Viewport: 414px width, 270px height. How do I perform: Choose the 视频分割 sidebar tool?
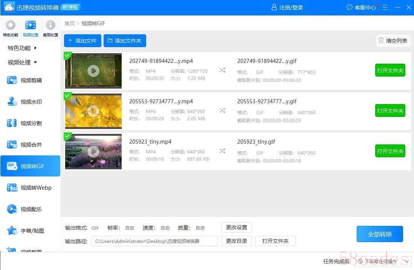31,123
